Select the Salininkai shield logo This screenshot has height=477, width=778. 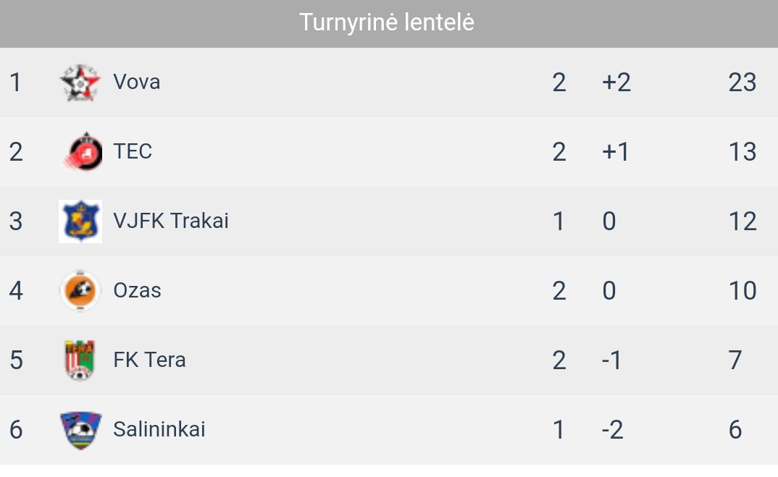pos(80,431)
